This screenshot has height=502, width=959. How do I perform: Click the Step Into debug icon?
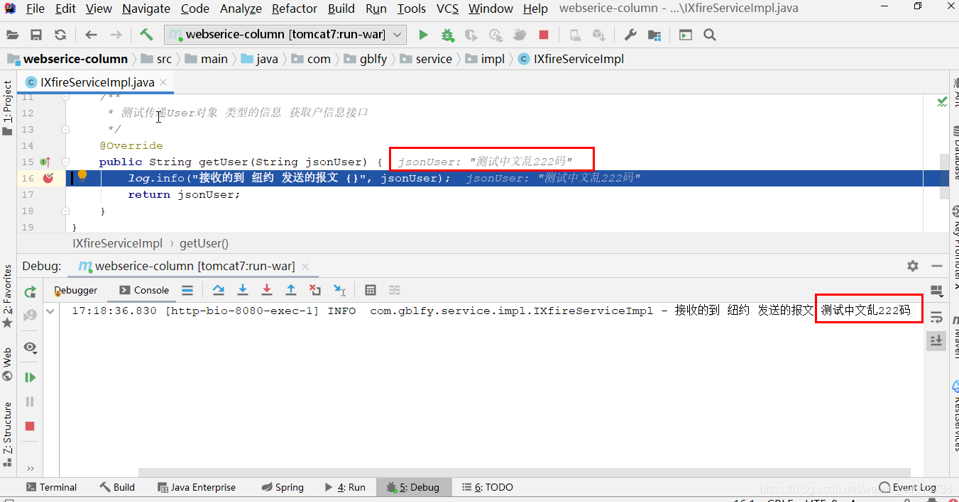[x=243, y=289]
